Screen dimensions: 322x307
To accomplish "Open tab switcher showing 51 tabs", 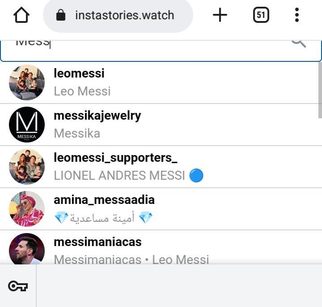I will [x=261, y=15].
